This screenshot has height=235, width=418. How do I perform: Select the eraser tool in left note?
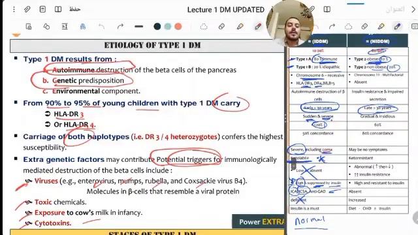pyautogui.click(x=221, y=27)
